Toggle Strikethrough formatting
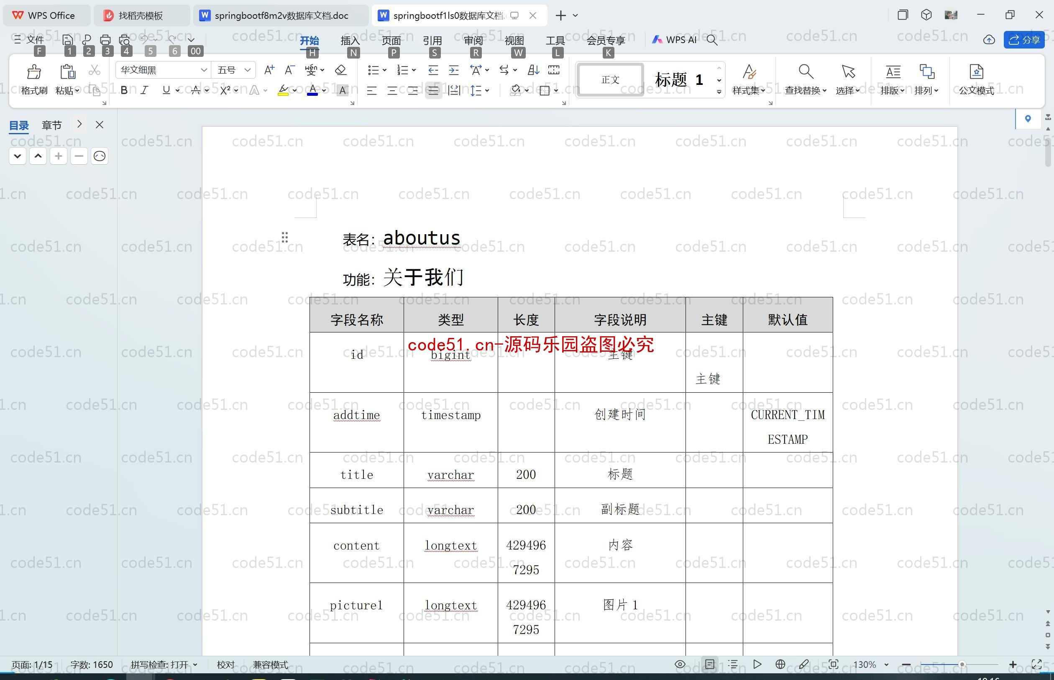1054x680 pixels. click(196, 90)
